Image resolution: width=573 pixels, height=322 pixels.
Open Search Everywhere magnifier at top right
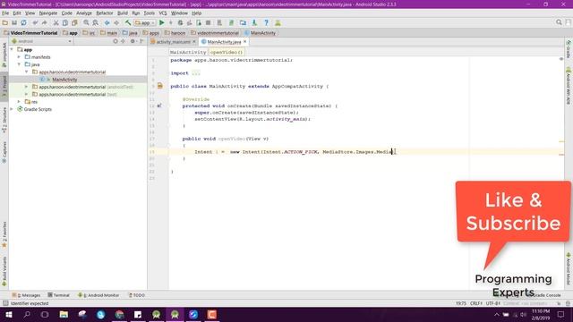click(559, 22)
